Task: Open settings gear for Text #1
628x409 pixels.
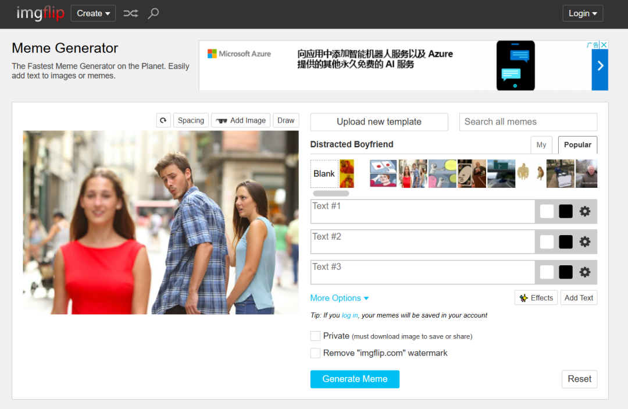Action: 585,211
